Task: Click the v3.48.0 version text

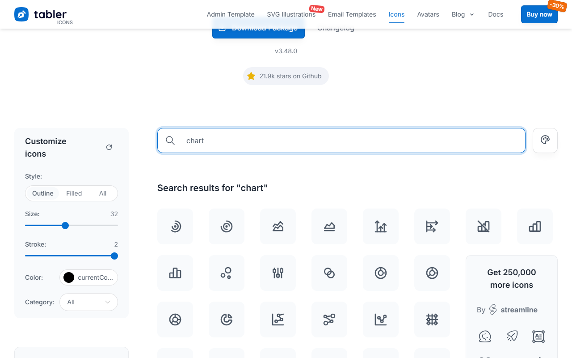Action: (x=286, y=51)
